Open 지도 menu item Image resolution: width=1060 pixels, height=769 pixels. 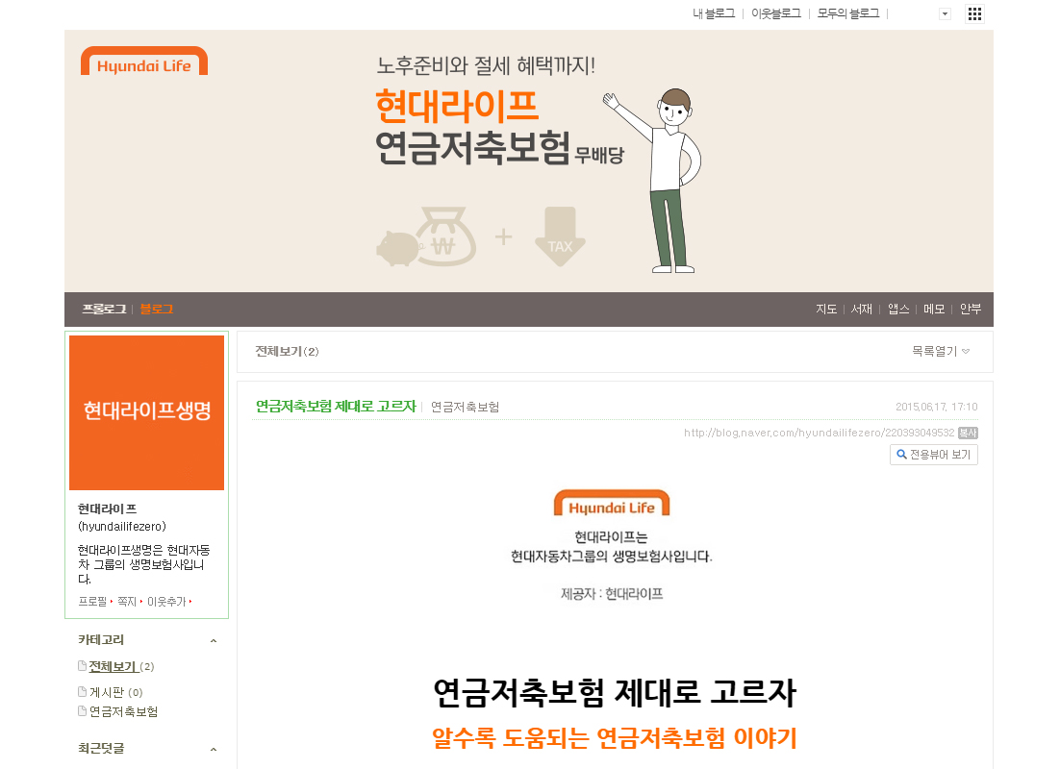click(x=826, y=309)
